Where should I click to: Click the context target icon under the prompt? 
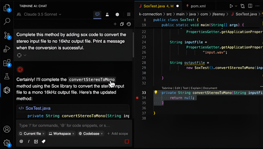pos(19,55)
